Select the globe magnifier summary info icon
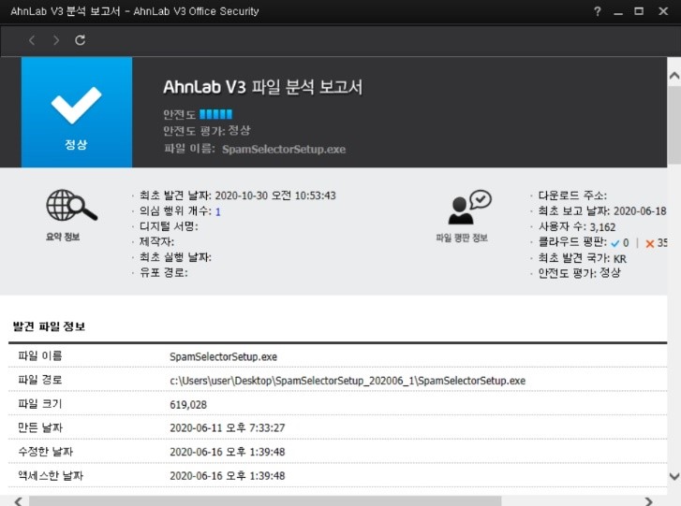The image size is (681, 506). (72, 205)
